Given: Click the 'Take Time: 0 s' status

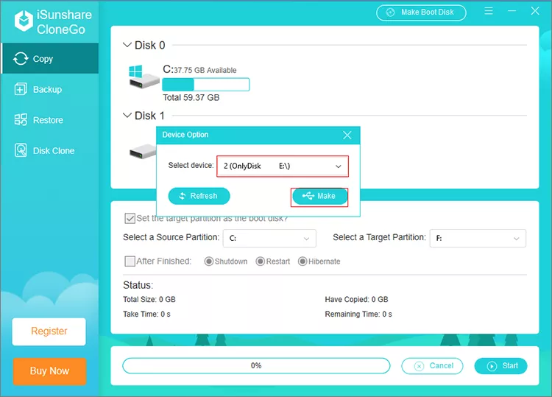Looking at the screenshot, I should click(146, 315).
